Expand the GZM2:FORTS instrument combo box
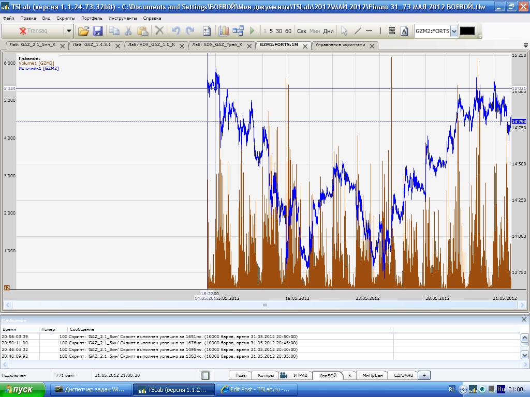This screenshot has height=397, width=530. [x=454, y=31]
